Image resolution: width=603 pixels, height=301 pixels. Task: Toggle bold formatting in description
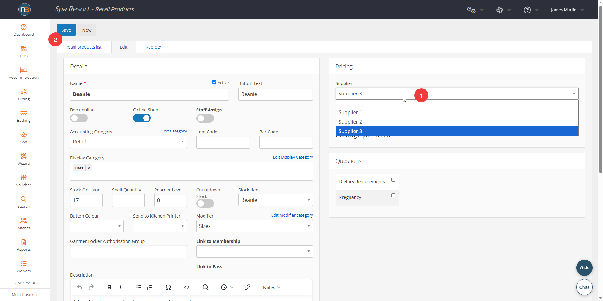coord(109,287)
